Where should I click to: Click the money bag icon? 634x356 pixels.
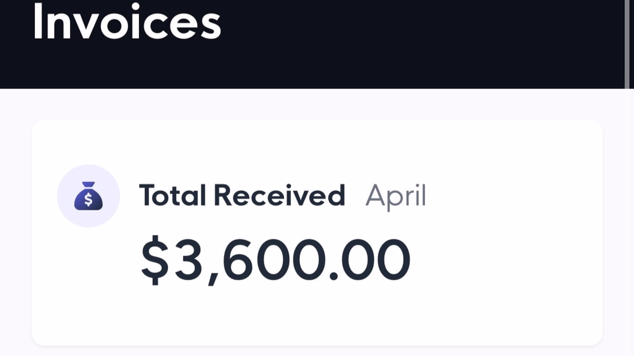[x=88, y=196]
